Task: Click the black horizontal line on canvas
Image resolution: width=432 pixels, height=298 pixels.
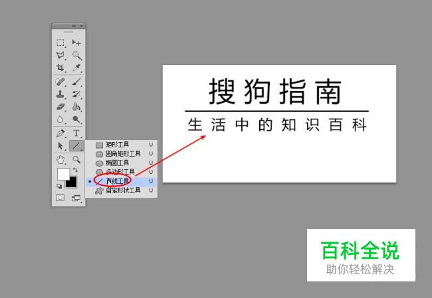Action: [277, 111]
